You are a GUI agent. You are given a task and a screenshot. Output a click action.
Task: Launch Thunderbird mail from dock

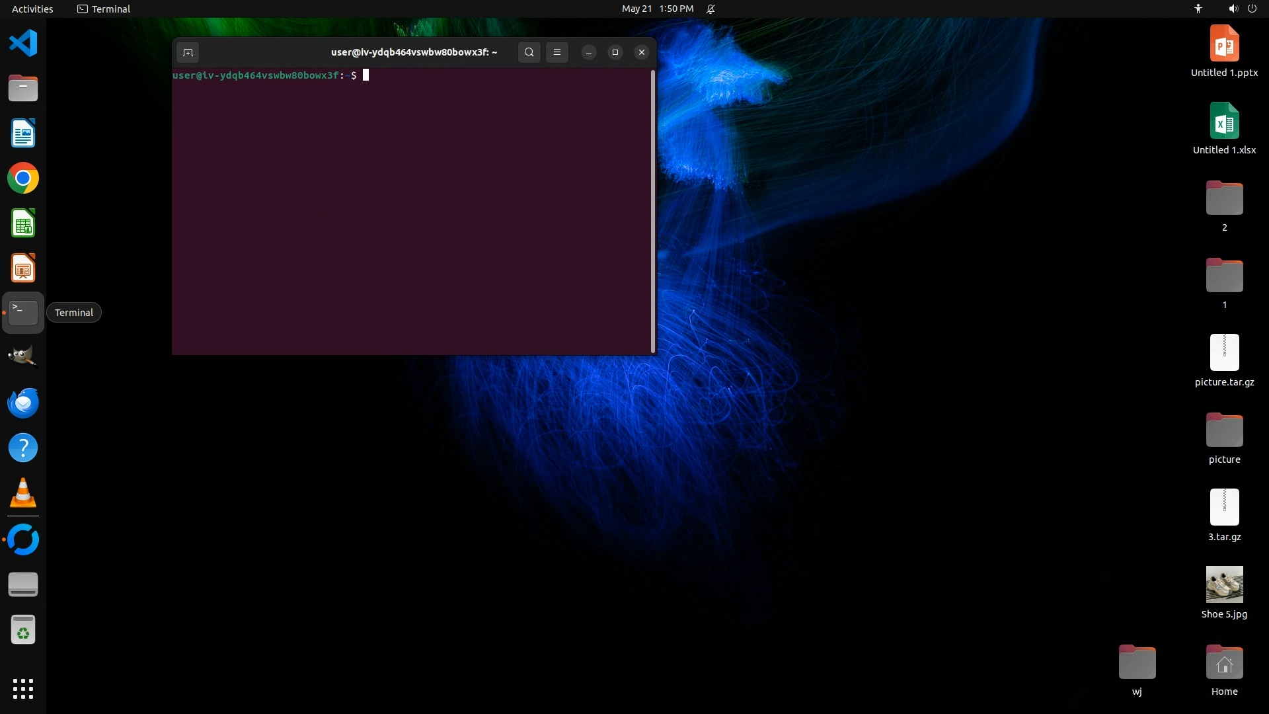click(23, 403)
